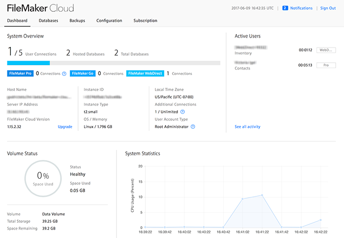The width and height of the screenshot is (344, 238).
Task: Click the notifications count badge
Action: coord(285,8)
